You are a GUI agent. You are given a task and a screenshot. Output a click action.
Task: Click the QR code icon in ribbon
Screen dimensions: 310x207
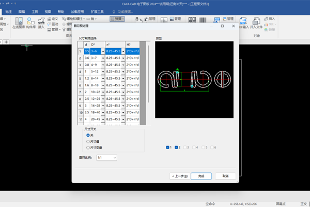[x=192, y=20]
